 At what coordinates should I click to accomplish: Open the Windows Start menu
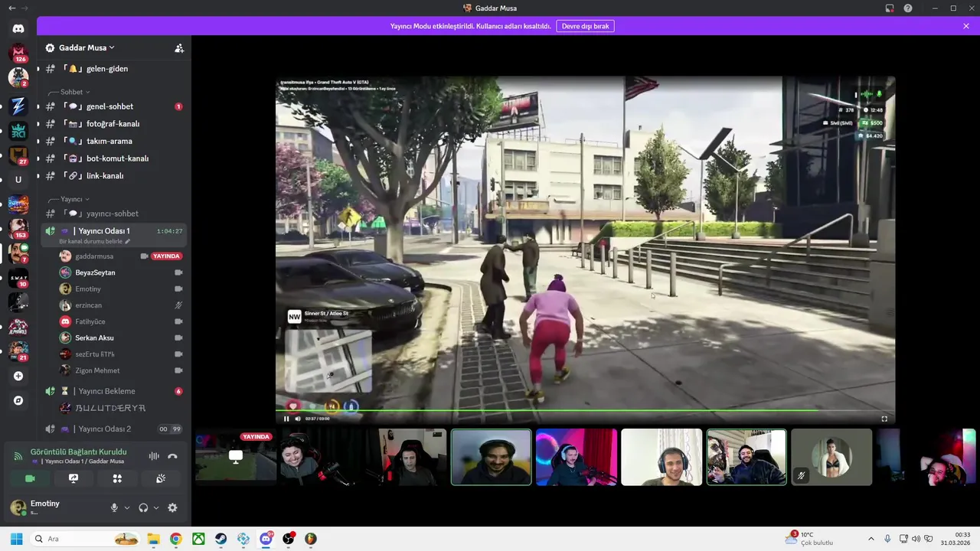click(x=16, y=539)
